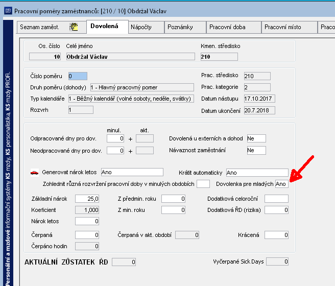Click Neodpracované dny akt. field

pyautogui.click(x=145, y=150)
